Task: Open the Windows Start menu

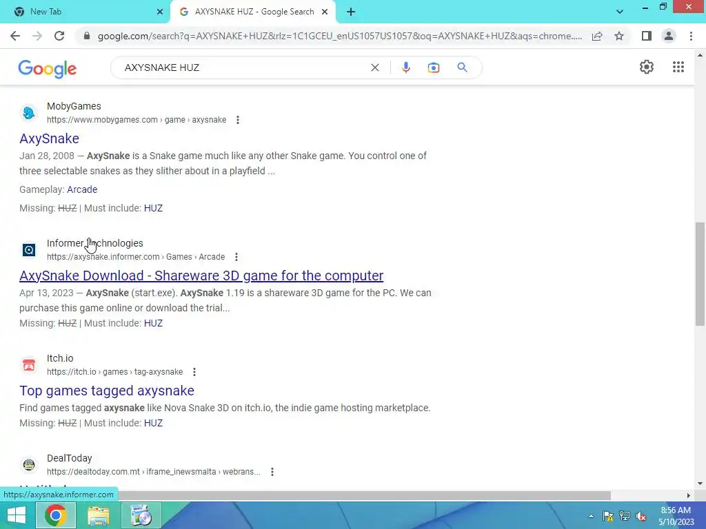Action: point(17,515)
